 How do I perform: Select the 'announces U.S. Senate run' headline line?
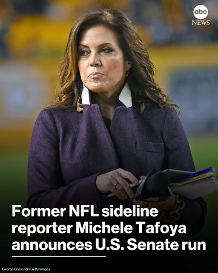109,244
